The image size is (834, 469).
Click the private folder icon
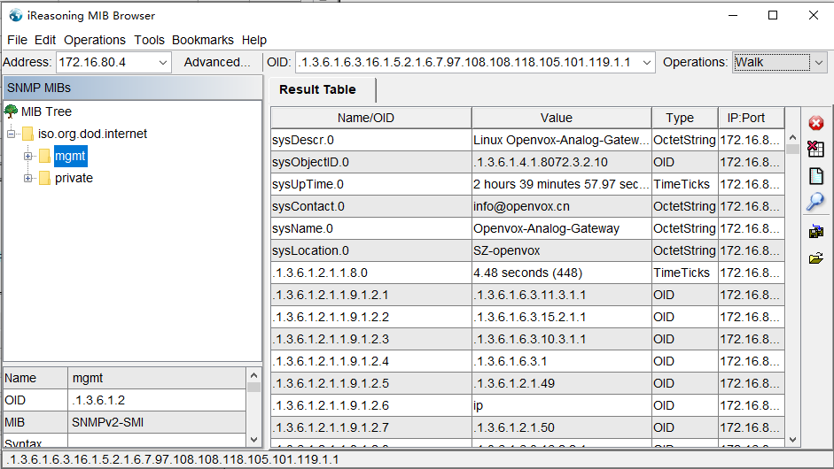click(45, 179)
